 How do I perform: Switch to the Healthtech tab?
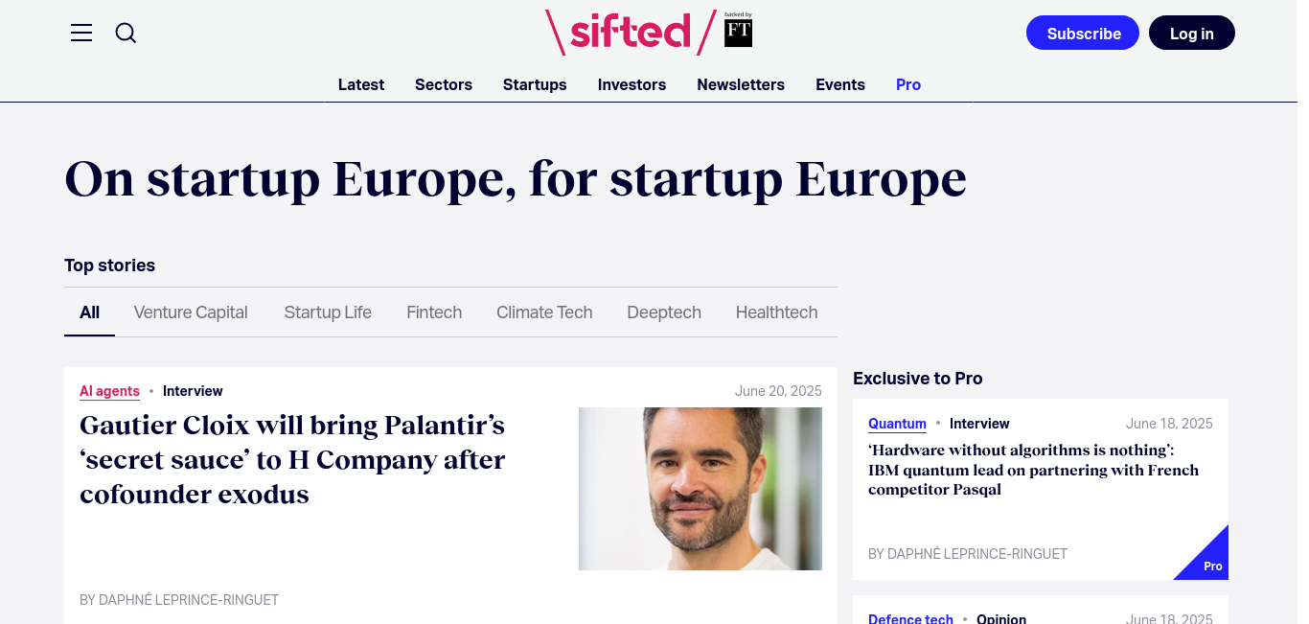click(777, 312)
